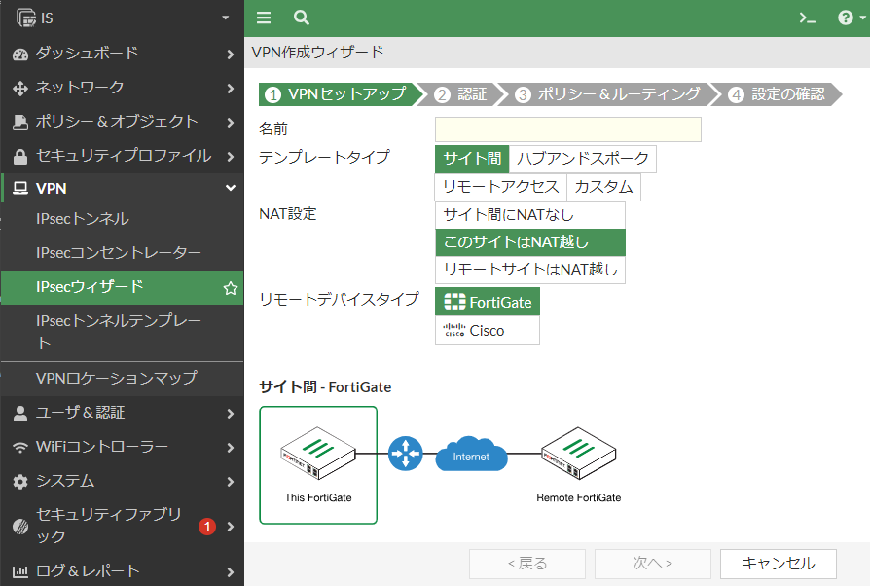Click the favorite star beside IPsecウィザード
Screen dimensions: 870x586
click(231, 288)
